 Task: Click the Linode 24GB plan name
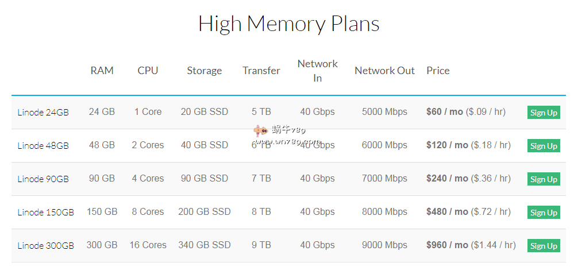[43, 113]
